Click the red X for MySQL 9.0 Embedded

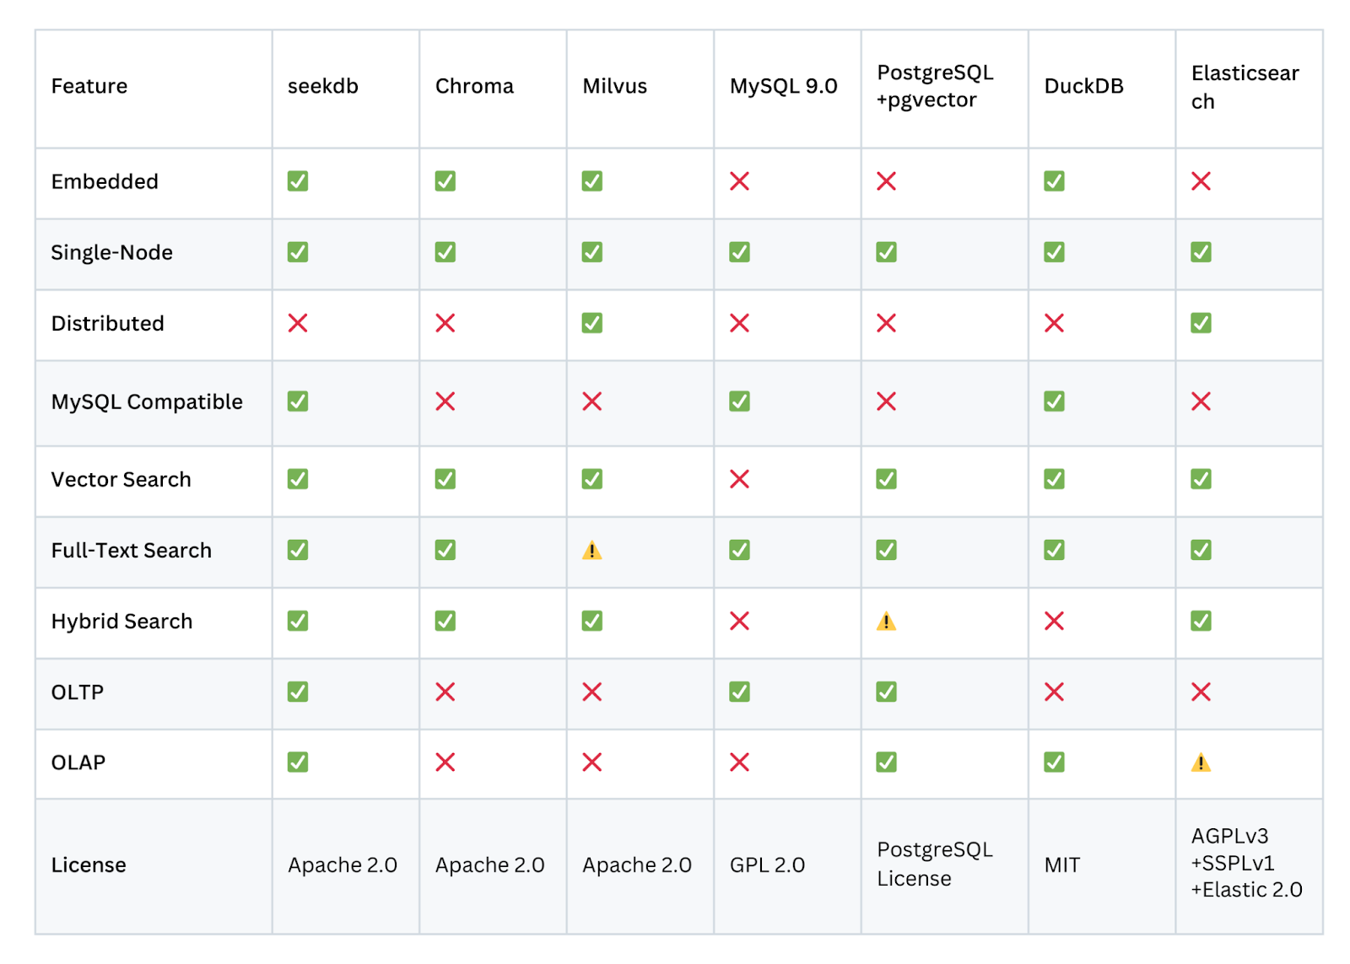coord(739,181)
